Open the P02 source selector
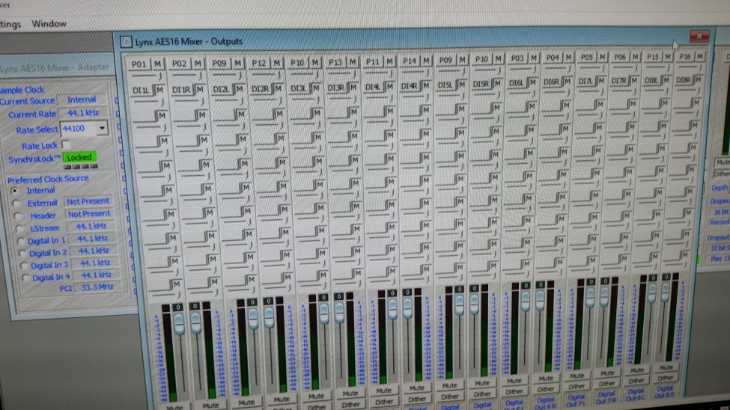This screenshot has width=730, height=410. tap(180, 64)
